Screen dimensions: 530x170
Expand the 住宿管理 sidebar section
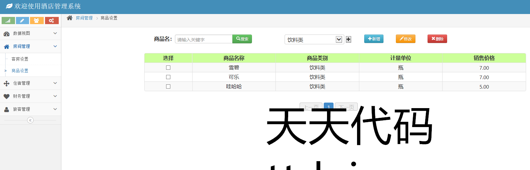30,83
